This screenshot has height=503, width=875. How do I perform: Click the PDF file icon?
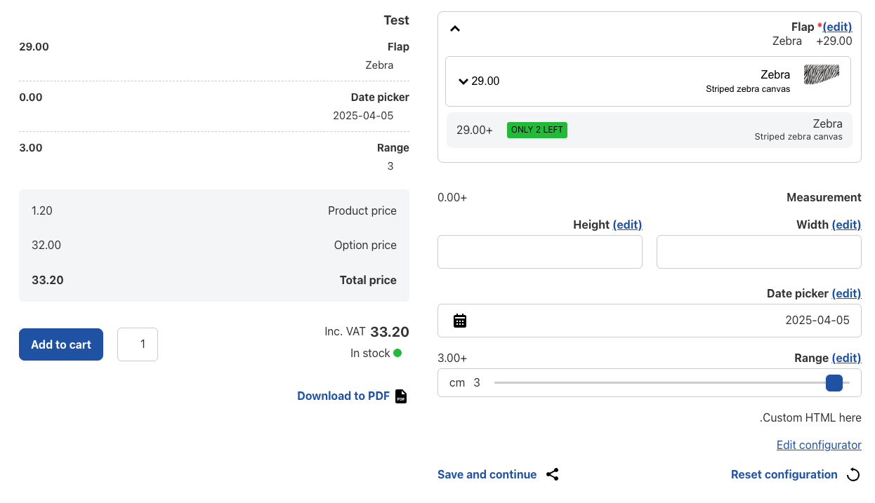401,396
